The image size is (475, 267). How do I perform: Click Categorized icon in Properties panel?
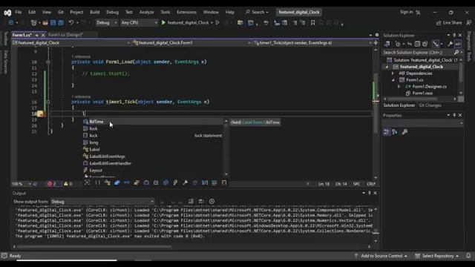pos(386,132)
